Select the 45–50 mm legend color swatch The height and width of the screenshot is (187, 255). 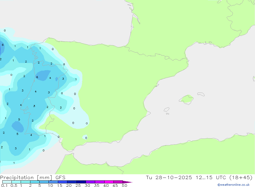point(118,182)
